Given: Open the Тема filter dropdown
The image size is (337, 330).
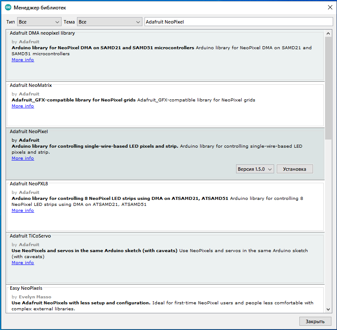Looking at the screenshot, I should [x=109, y=22].
